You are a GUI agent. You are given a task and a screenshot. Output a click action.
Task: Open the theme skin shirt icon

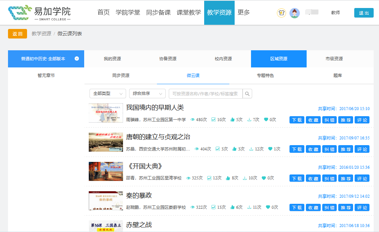coord(281,13)
